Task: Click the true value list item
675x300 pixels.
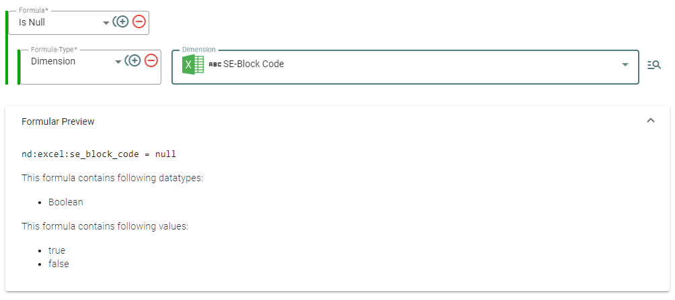Action: (57, 250)
